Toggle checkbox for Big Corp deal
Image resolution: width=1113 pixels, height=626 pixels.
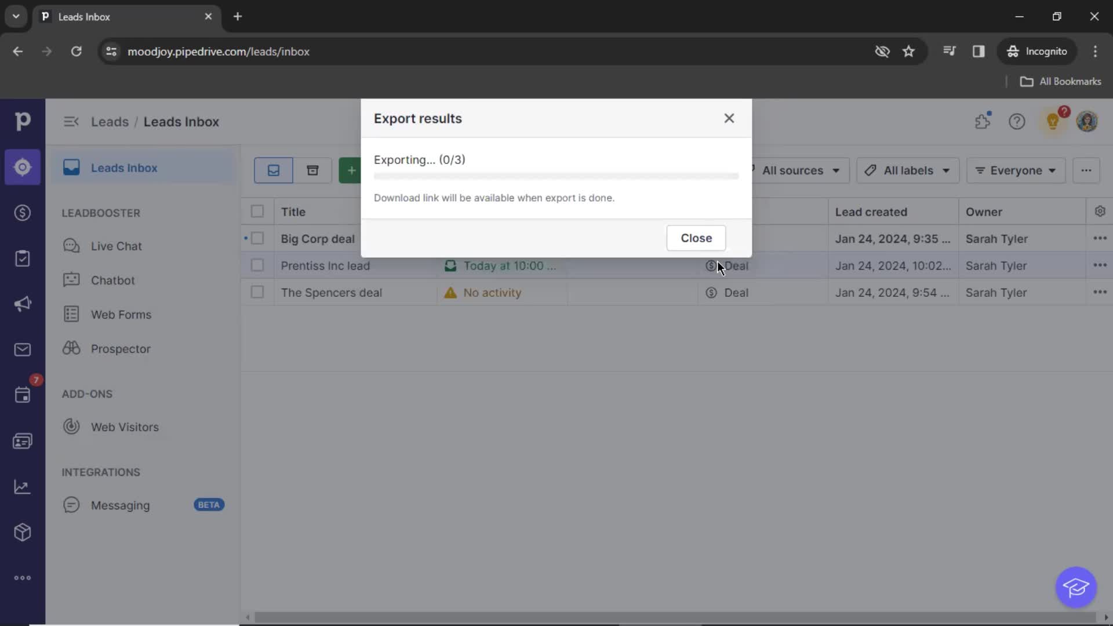257,238
